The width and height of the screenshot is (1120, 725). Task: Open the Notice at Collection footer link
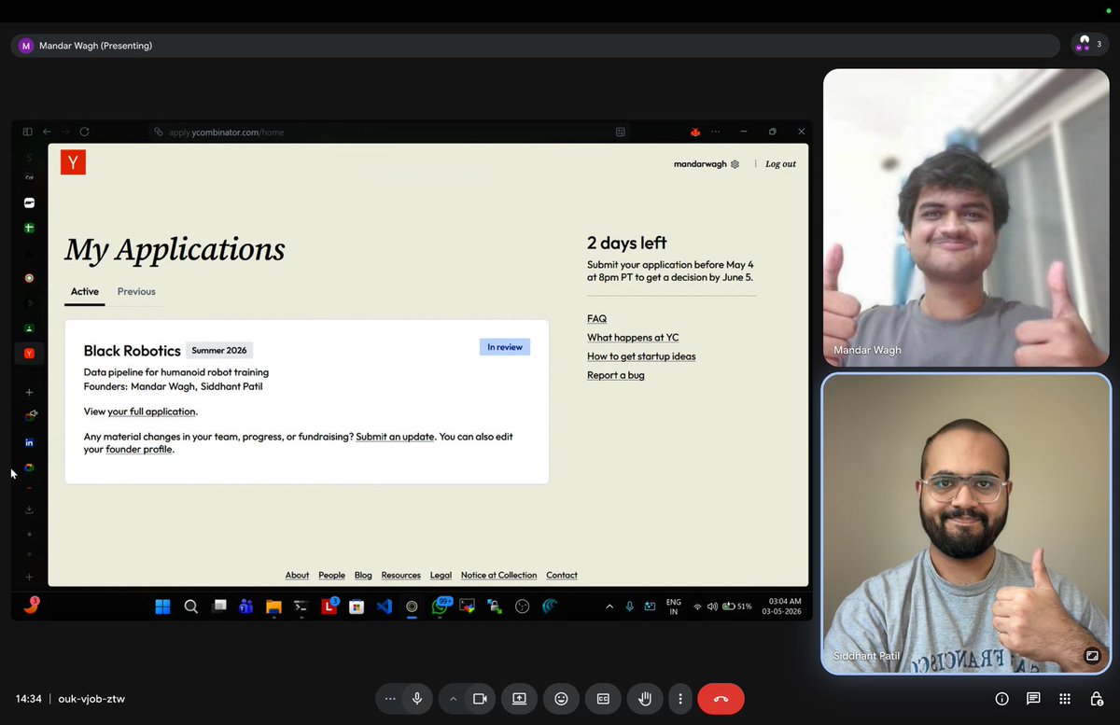pos(498,575)
